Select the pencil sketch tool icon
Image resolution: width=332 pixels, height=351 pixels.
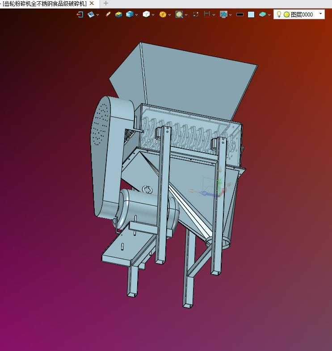coord(108,14)
